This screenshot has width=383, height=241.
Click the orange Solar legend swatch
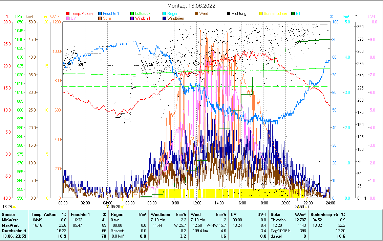pyautogui.click(x=100, y=18)
